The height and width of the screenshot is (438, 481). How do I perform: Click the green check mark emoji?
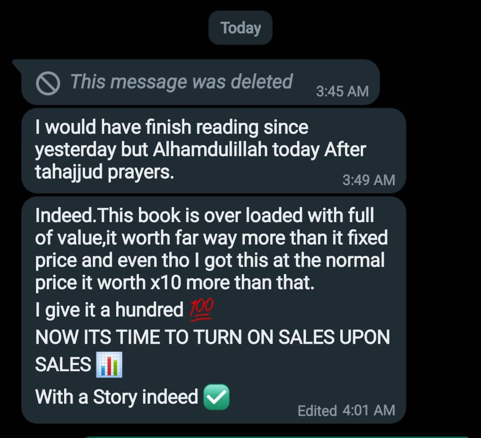(216, 397)
